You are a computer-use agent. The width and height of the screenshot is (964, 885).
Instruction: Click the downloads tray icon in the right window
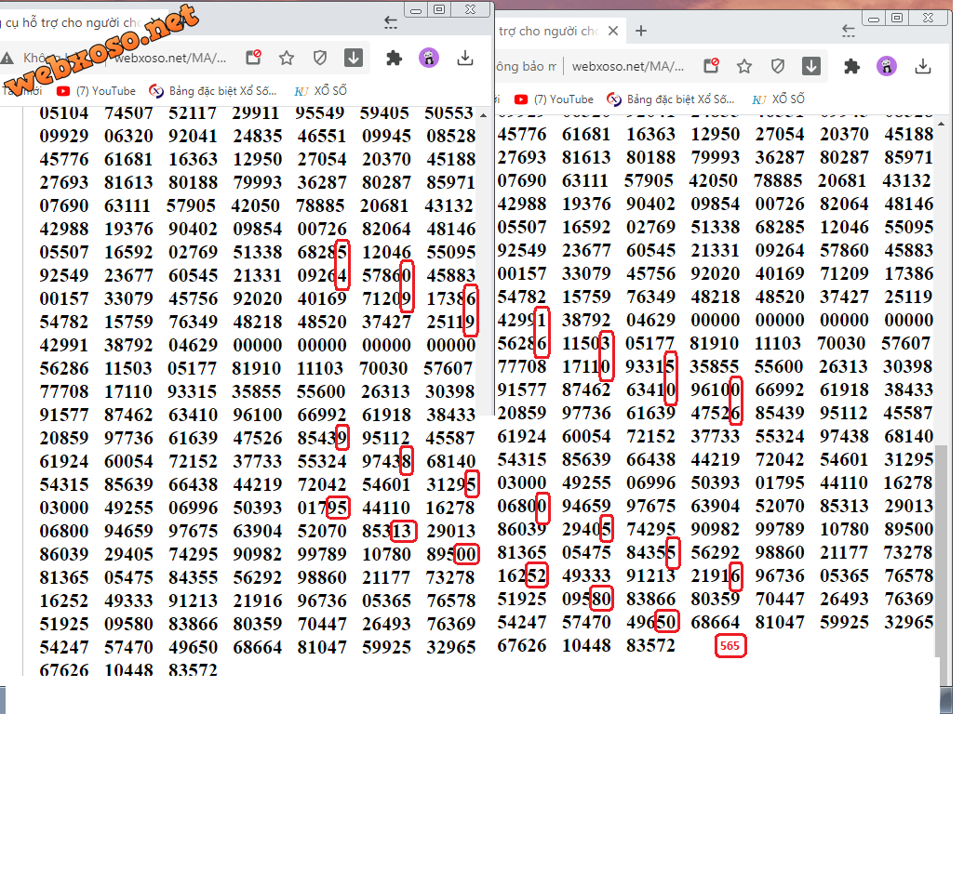coord(923,66)
